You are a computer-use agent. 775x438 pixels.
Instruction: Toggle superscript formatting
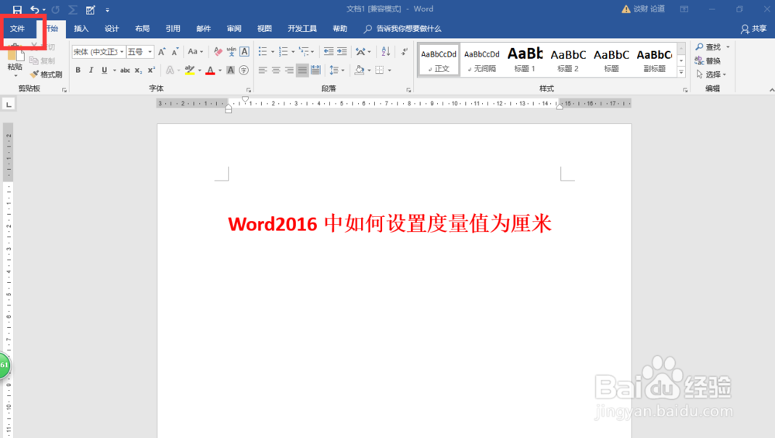[x=151, y=71]
